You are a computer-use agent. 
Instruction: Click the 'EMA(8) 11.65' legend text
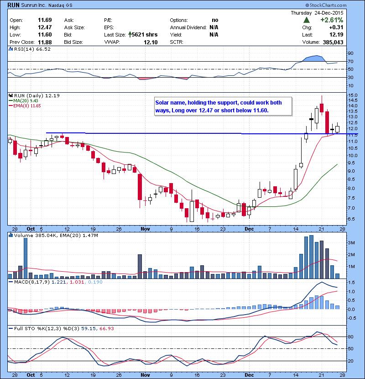(27, 106)
